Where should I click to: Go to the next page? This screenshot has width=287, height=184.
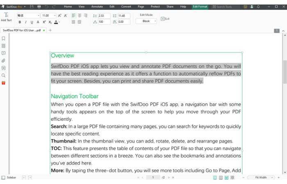tap(169, 177)
